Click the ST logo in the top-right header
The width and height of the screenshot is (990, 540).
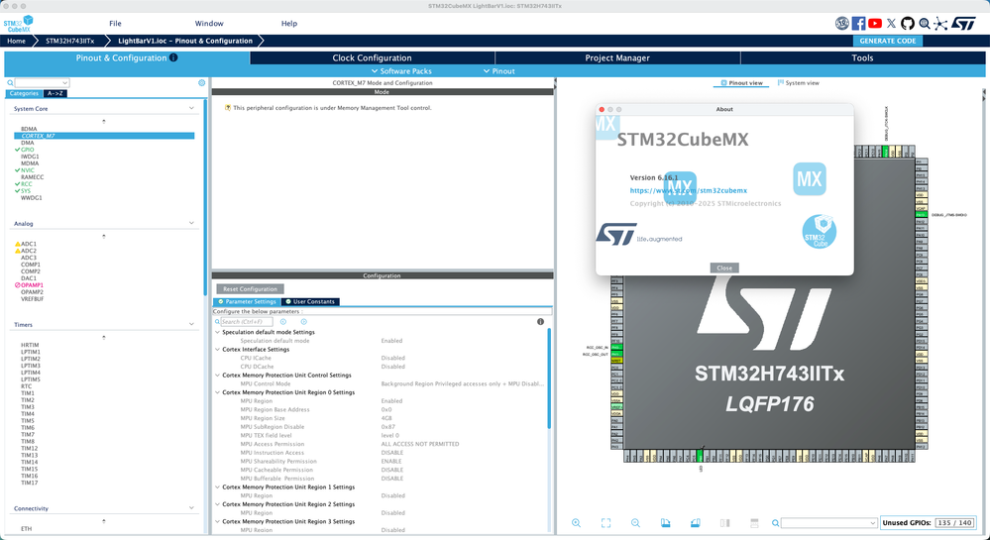click(963, 24)
